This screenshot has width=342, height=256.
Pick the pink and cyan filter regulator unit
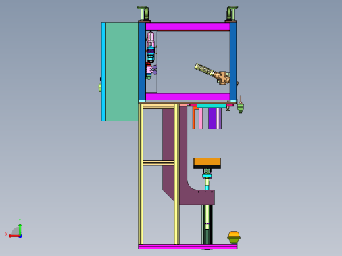pos(151,47)
